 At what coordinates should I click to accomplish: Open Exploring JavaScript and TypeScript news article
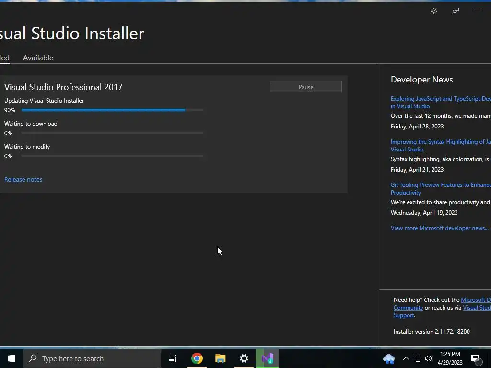pyautogui.click(x=441, y=103)
